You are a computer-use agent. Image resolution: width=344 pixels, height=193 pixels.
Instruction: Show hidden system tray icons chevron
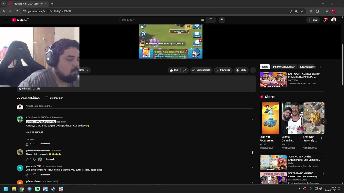[x=299, y=189]
